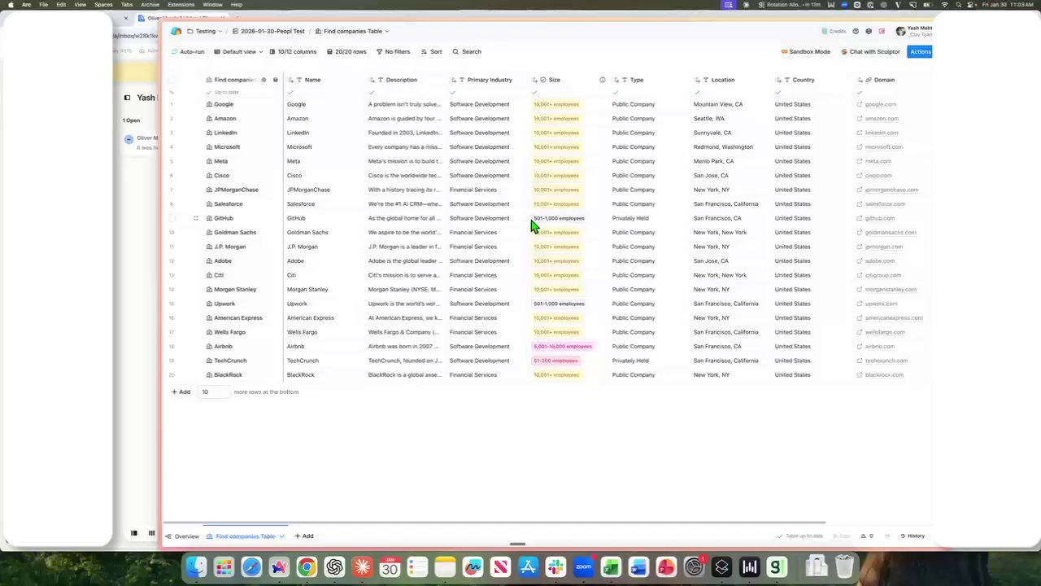Open Launchpad from the Dock
The height and width of the screenshot is (586, 1041).
(224, 566)
